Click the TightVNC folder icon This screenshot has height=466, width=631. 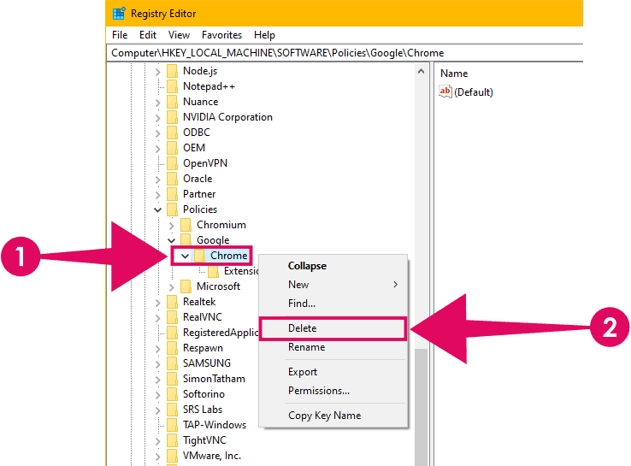click(x=172, y=440)
